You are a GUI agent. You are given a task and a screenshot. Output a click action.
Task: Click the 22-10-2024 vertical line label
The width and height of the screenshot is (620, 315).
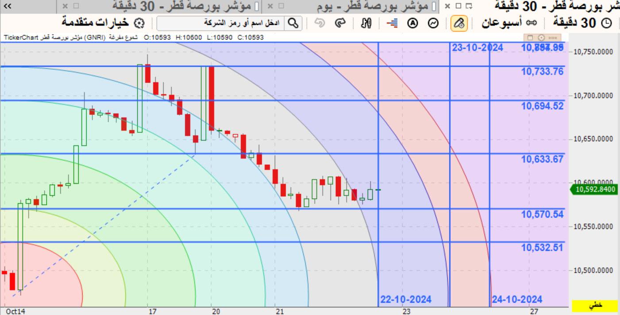[406, 299]
